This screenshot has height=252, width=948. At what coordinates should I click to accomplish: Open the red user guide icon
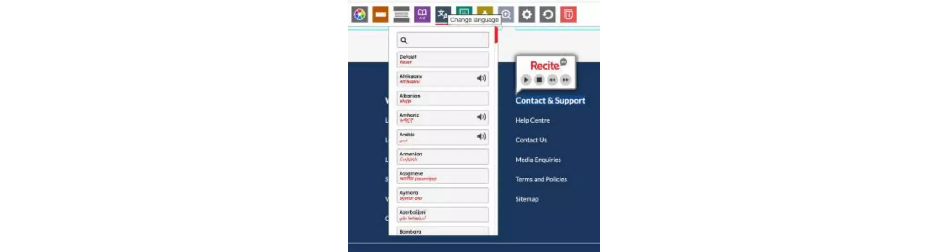[x=568, y=15]
